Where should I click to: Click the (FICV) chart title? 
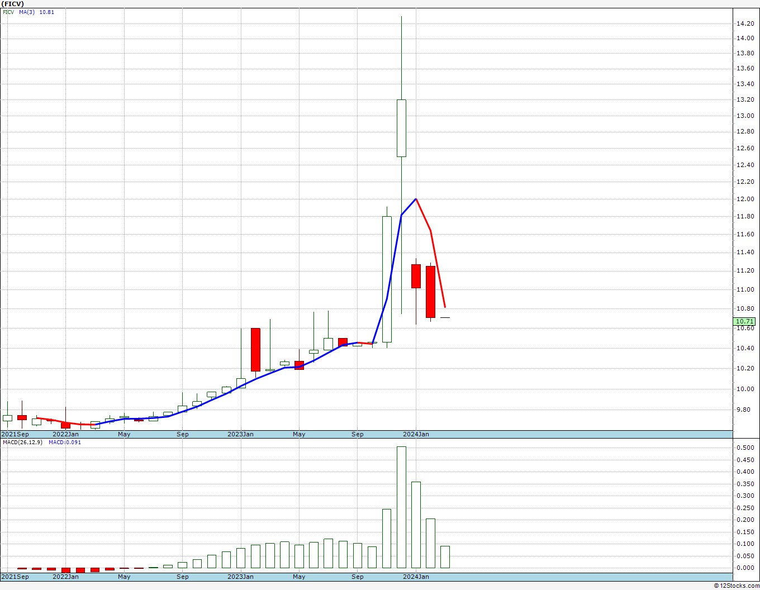(12, 4)
